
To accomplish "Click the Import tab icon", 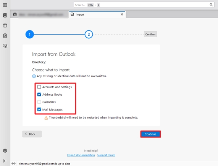I will coord(72,14).
